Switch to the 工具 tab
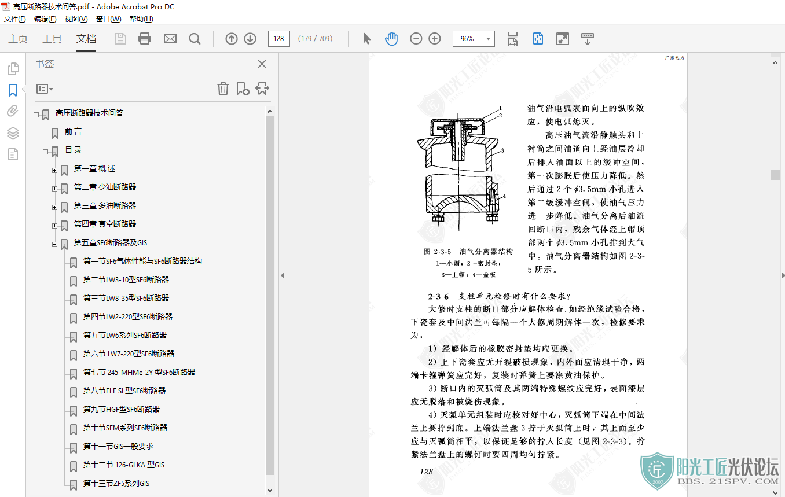The image size is (785, 497). pos(52,39)
